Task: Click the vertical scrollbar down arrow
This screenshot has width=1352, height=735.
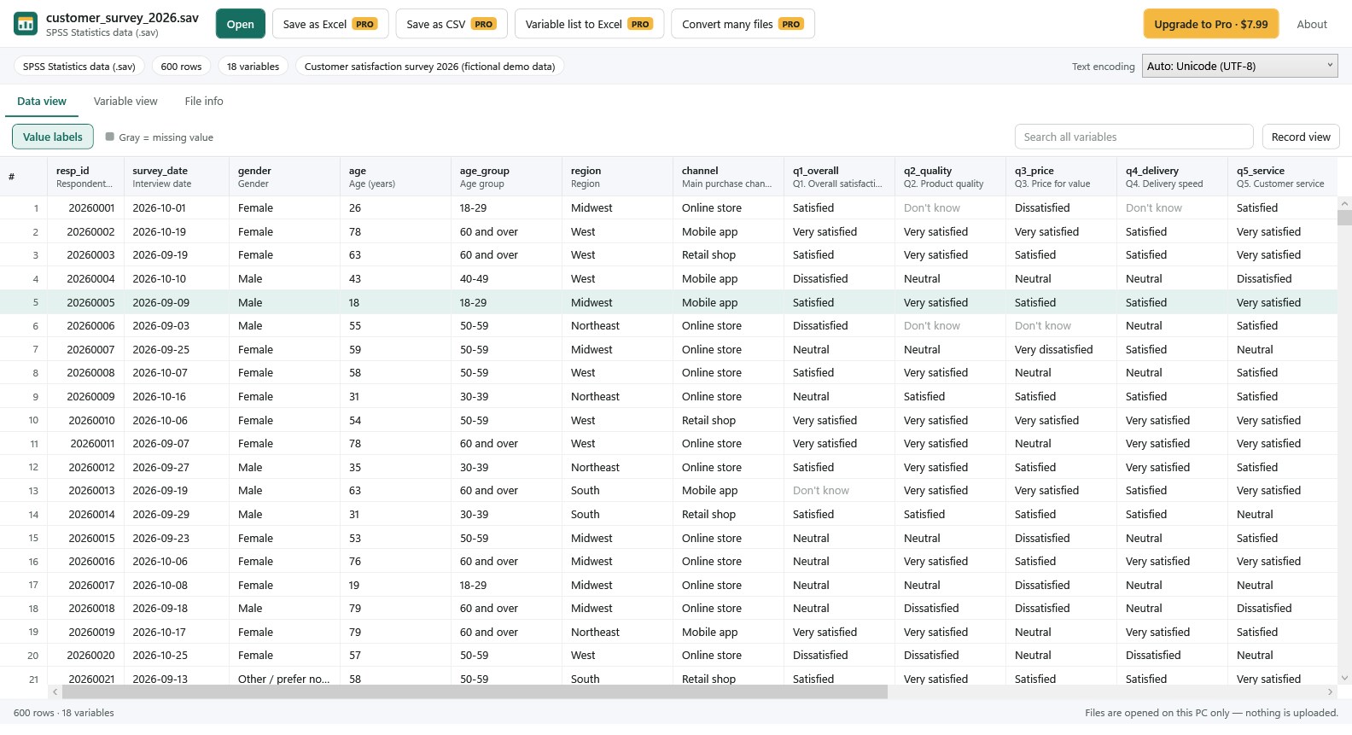Action: (1344, 679)
